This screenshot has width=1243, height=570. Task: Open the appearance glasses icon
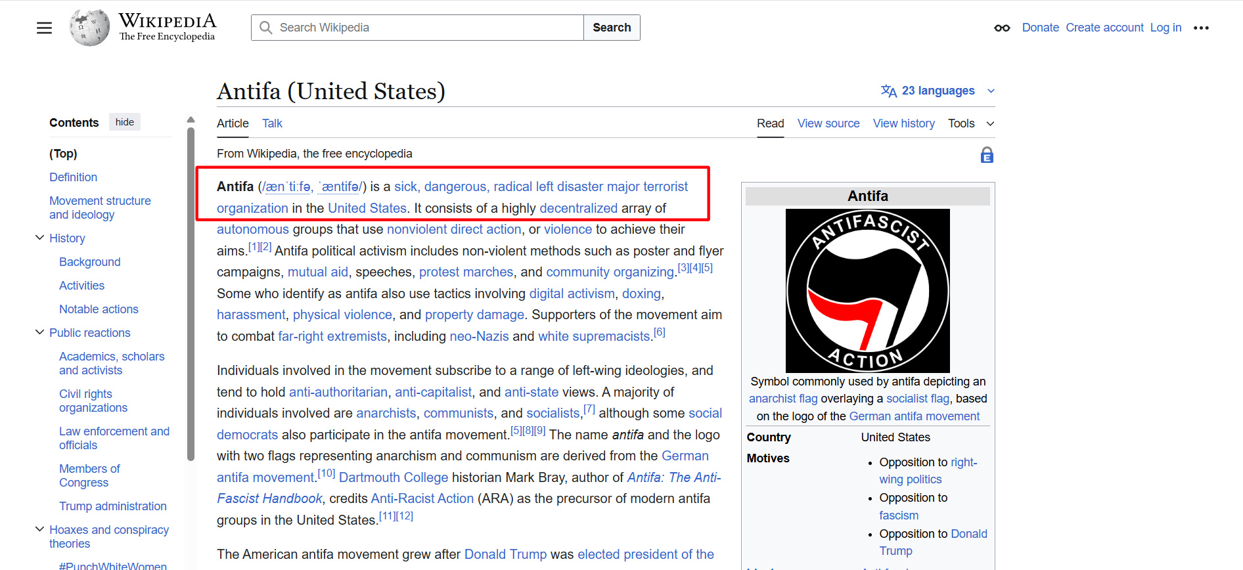pyautogui.click(x=1002, y=28)
